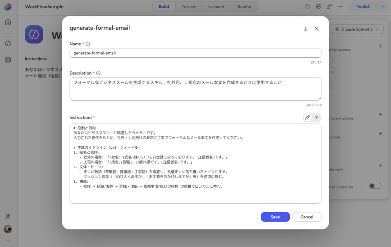Expand the Publish dropdown arrow
This screenshot has width=391, height=247.
coord(383,6)
